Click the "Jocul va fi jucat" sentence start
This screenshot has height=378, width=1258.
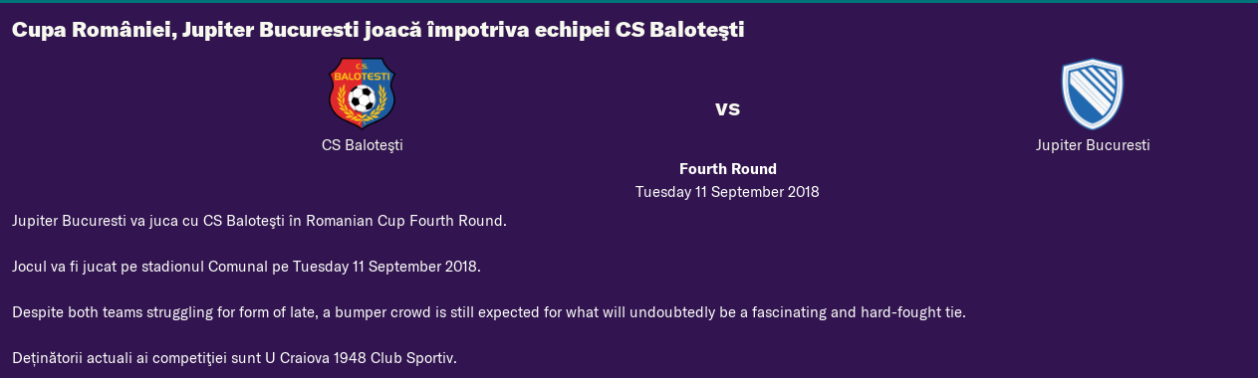[x=63, y=267]
